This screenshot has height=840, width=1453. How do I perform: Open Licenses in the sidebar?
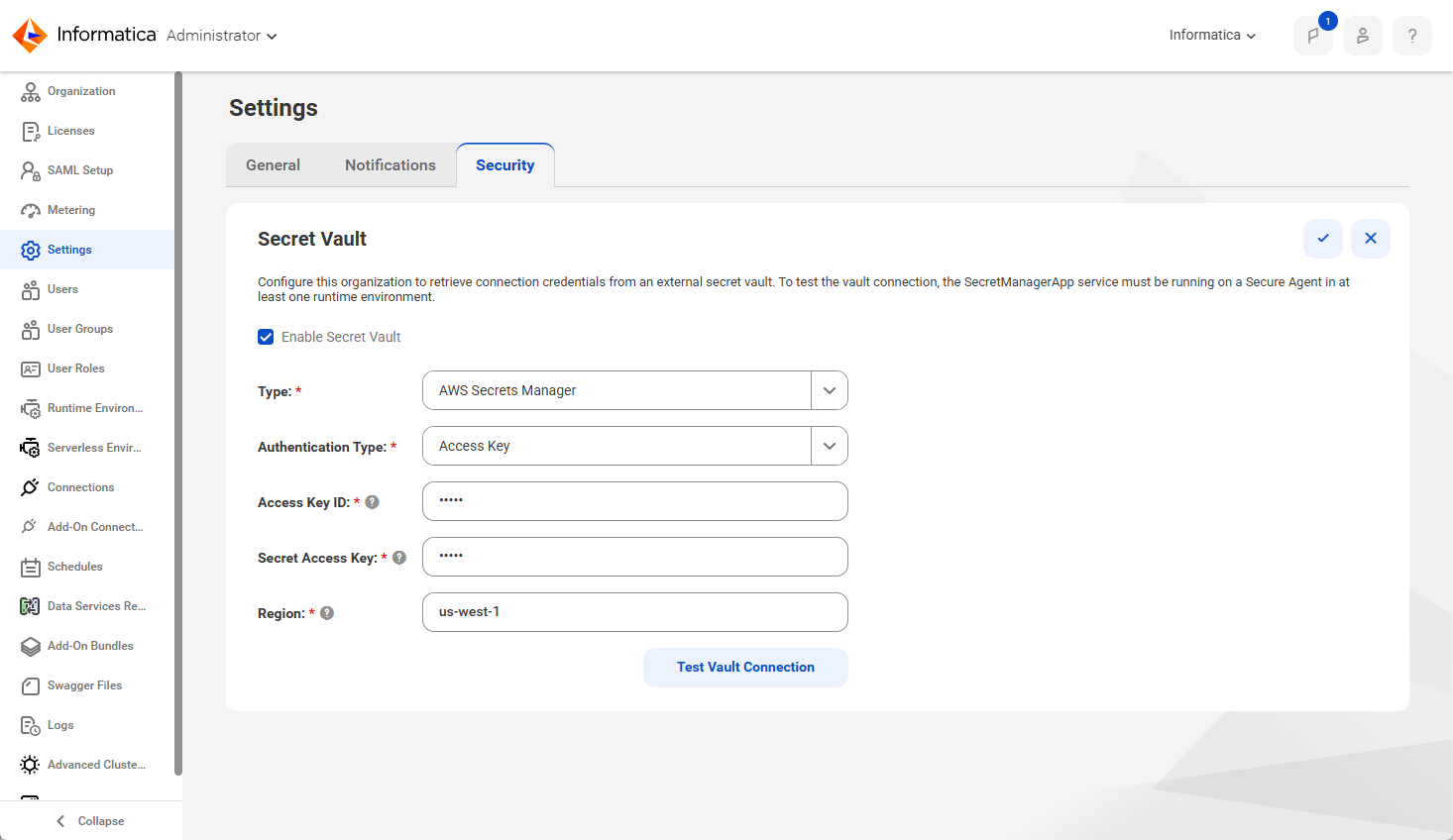point(71,131)
